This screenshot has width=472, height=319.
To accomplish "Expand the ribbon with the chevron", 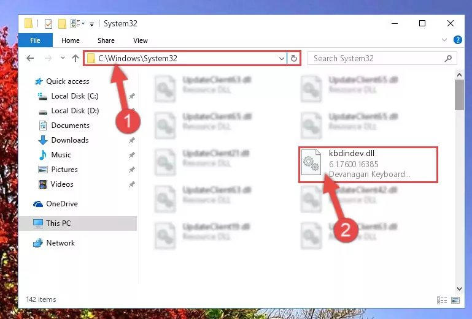I will tap(444, 40).
